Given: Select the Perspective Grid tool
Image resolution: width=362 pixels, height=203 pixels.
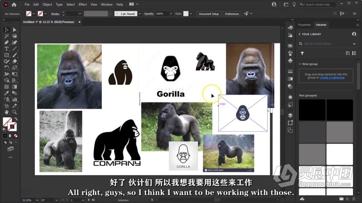Looking at the screenshot, I should coord(15,80).
